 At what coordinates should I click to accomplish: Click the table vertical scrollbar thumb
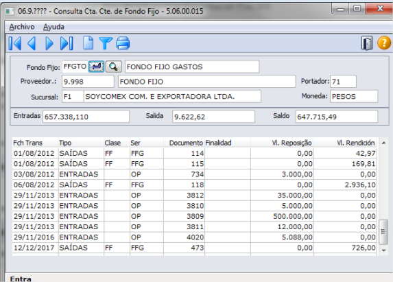pyautogui.click(x=383, y=232)
